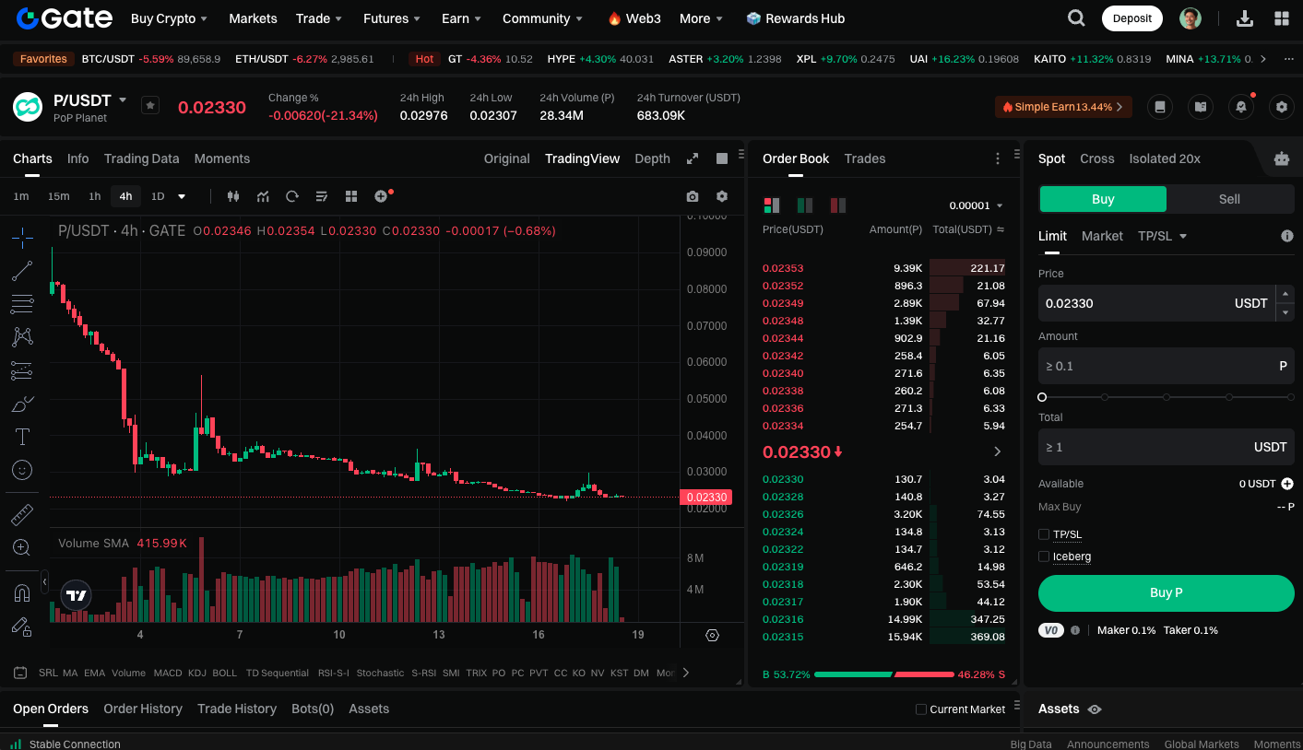Check the Current Market filter
Viewport: 1303px width, 750px height.
coord(920,709)
